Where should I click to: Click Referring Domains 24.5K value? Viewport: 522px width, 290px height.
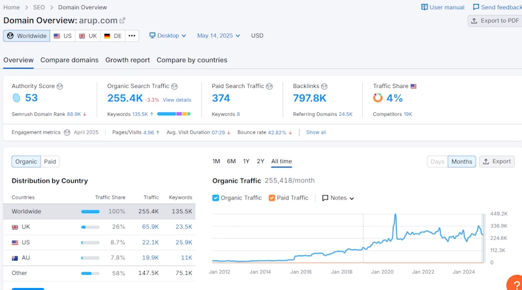click(x=346, y=114)
